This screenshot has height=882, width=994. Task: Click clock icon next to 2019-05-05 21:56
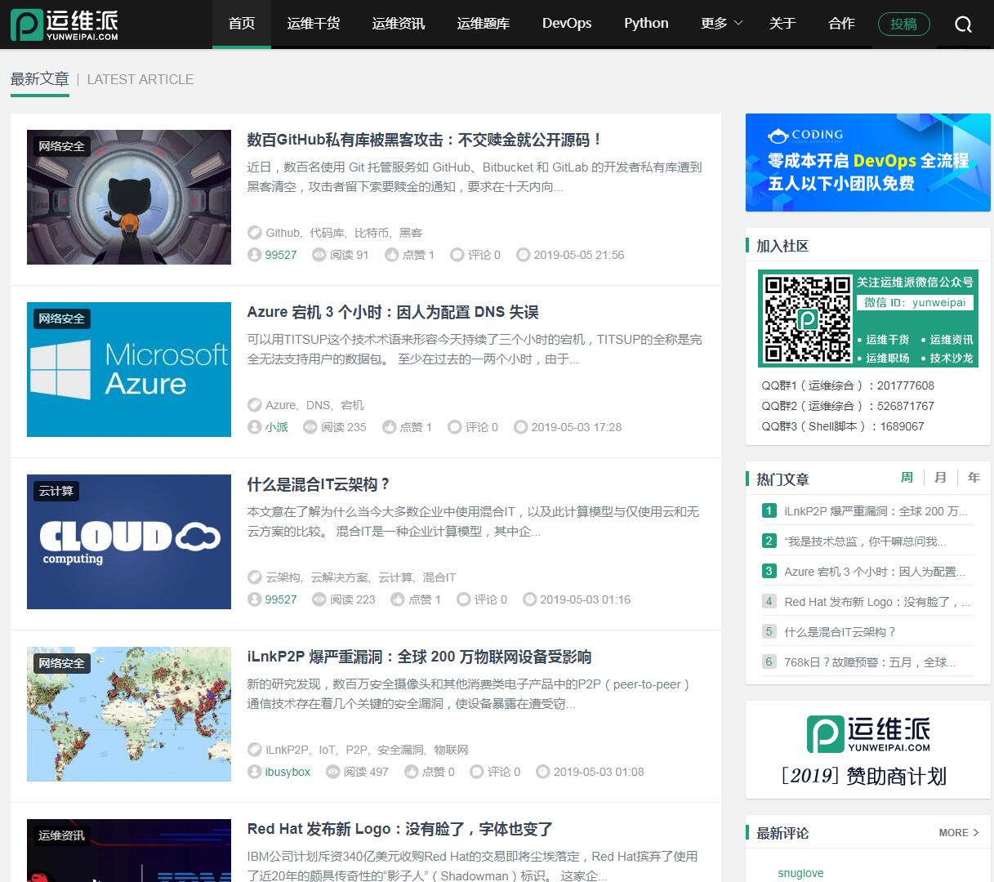tap(523, 255)
